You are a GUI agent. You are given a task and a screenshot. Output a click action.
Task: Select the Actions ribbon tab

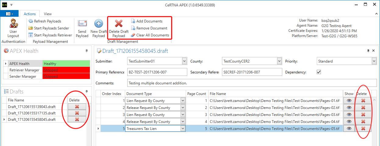pos(30,14)
